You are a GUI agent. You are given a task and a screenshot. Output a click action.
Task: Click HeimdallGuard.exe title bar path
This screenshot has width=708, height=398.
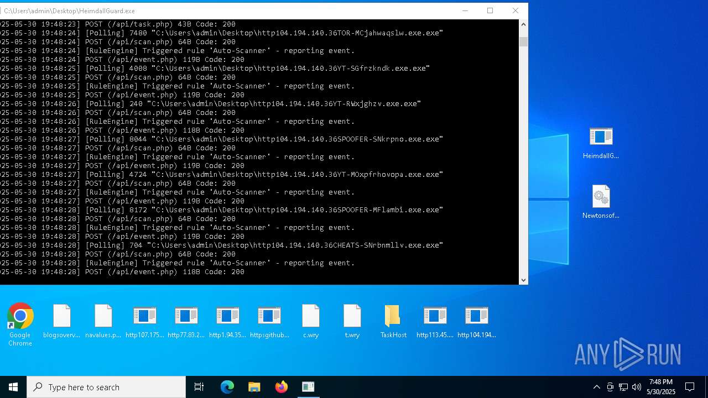(x=70, y=11)
